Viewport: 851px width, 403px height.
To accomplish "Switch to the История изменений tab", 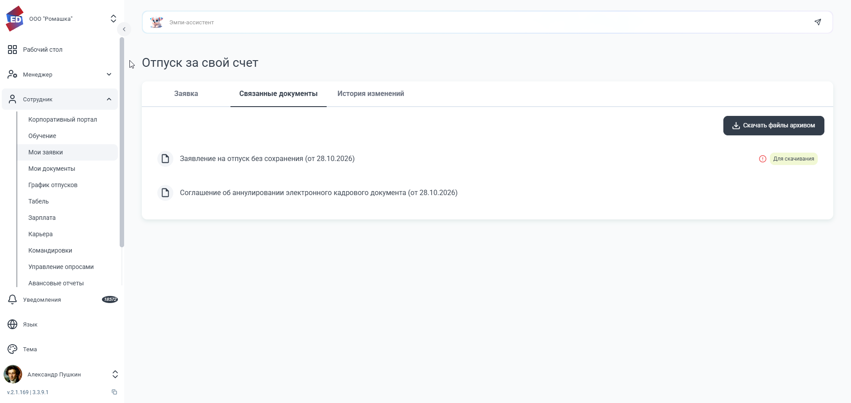I will 371,94.
